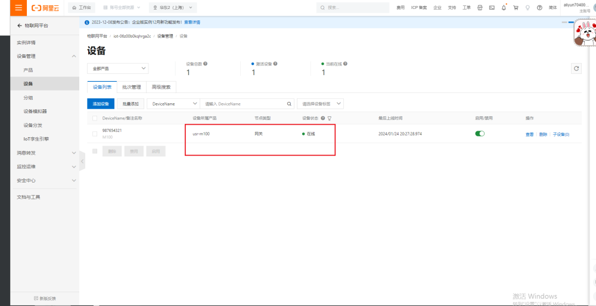Image resolution: width=596 pixels, height=306 pixels.
Task: Toggle the enable switch for device 987654321
Action: pos(479,134)
